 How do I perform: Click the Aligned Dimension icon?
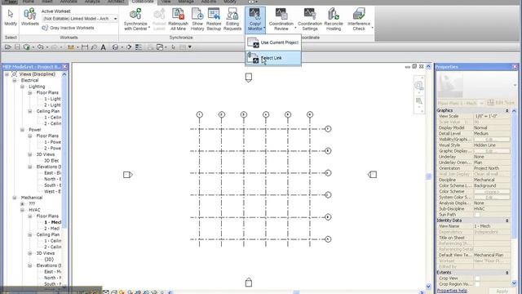tap(85, 47)
